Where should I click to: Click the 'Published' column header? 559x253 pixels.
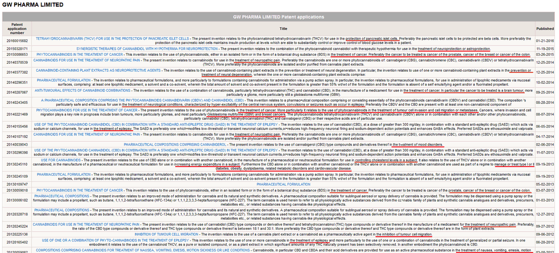tap(545, 28)
